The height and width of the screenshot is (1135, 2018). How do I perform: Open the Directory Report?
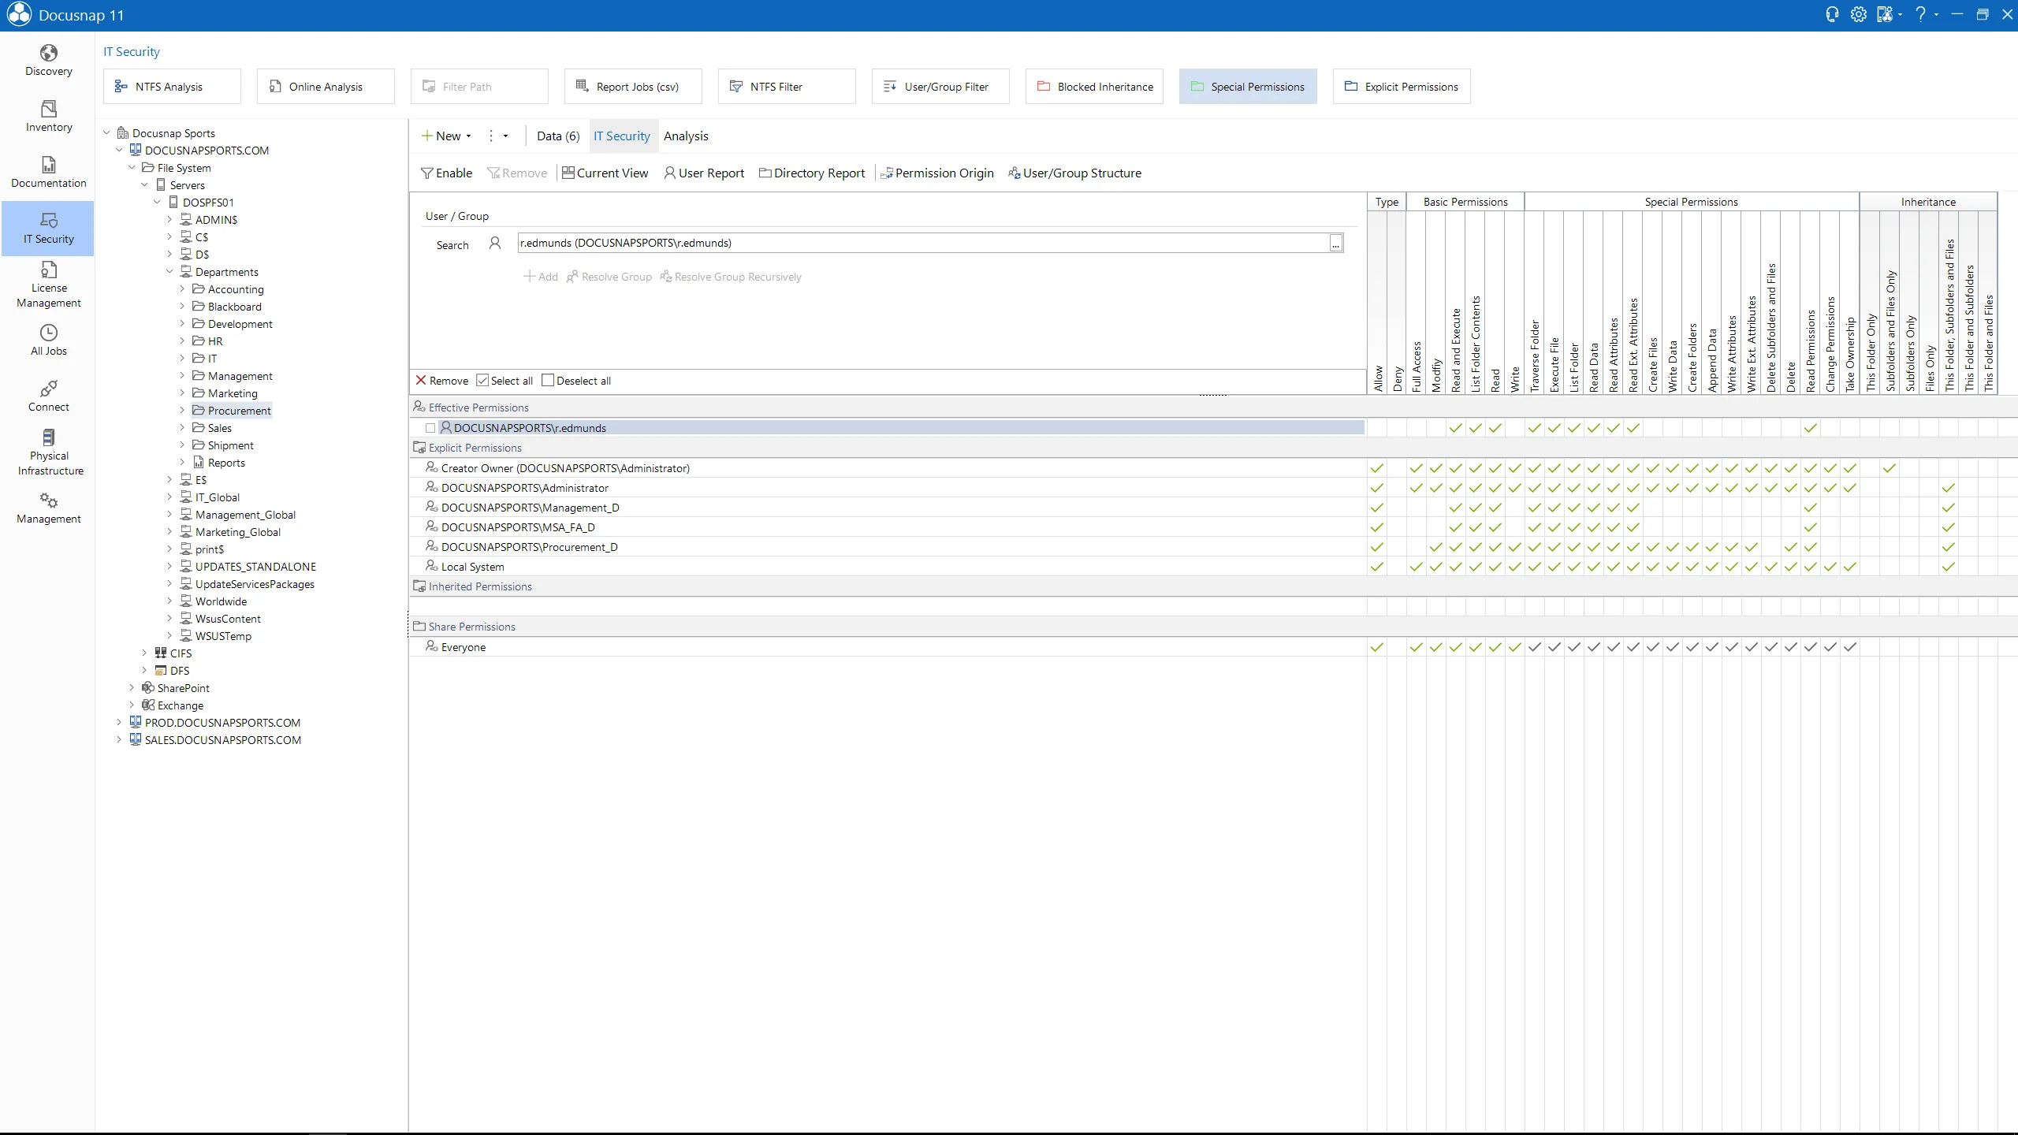(x=812, y=173)
